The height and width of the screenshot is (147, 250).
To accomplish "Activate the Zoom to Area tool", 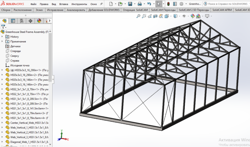I will (144, 16).
